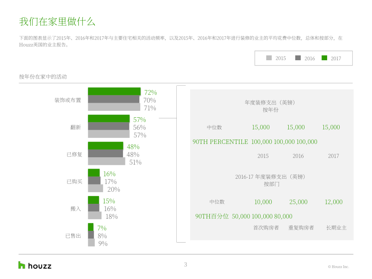Click the houzz logo in the footer

35,265
